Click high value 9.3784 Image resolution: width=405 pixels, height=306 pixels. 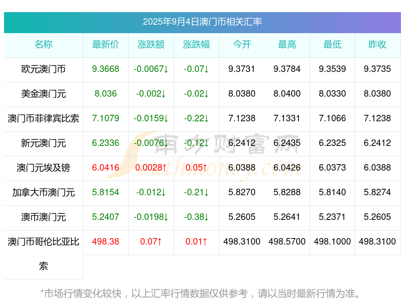pos(287,69)
